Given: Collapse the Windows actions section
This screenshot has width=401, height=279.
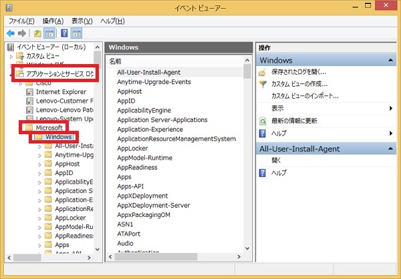Looking at the screenshot, I should [x=390, y=60].
